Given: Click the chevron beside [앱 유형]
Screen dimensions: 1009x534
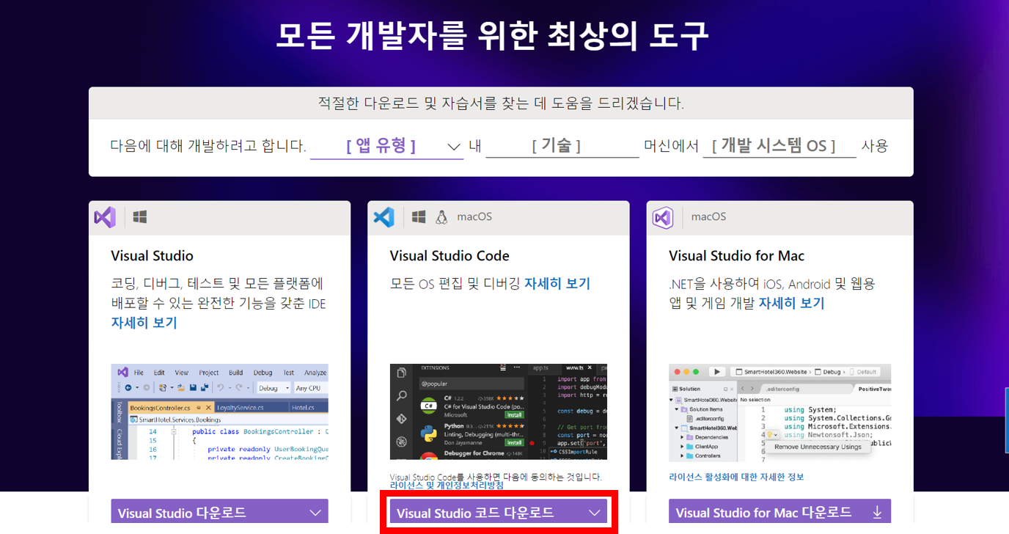Looking at the screenshot, I should tap(454, 147).
